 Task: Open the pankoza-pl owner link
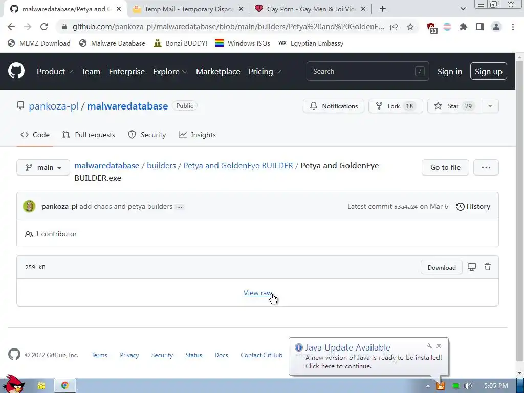pos(53,106)
